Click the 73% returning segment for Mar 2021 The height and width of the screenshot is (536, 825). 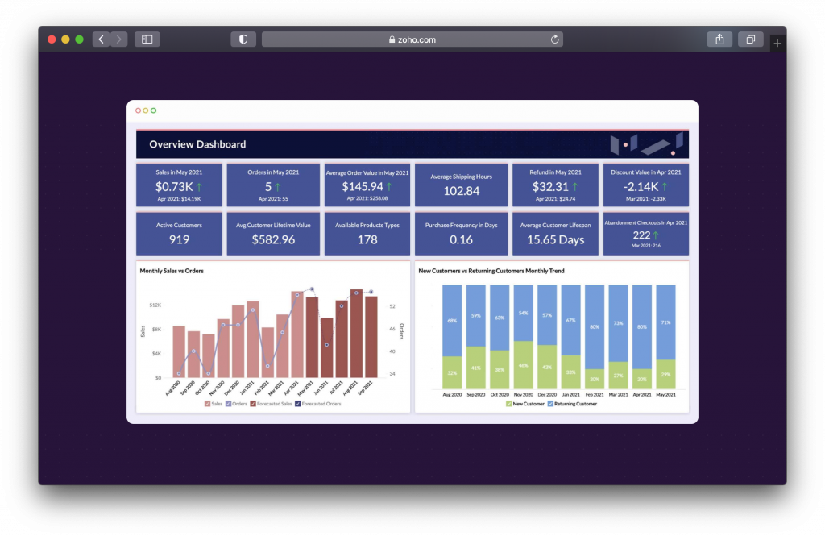pos(618,323)
